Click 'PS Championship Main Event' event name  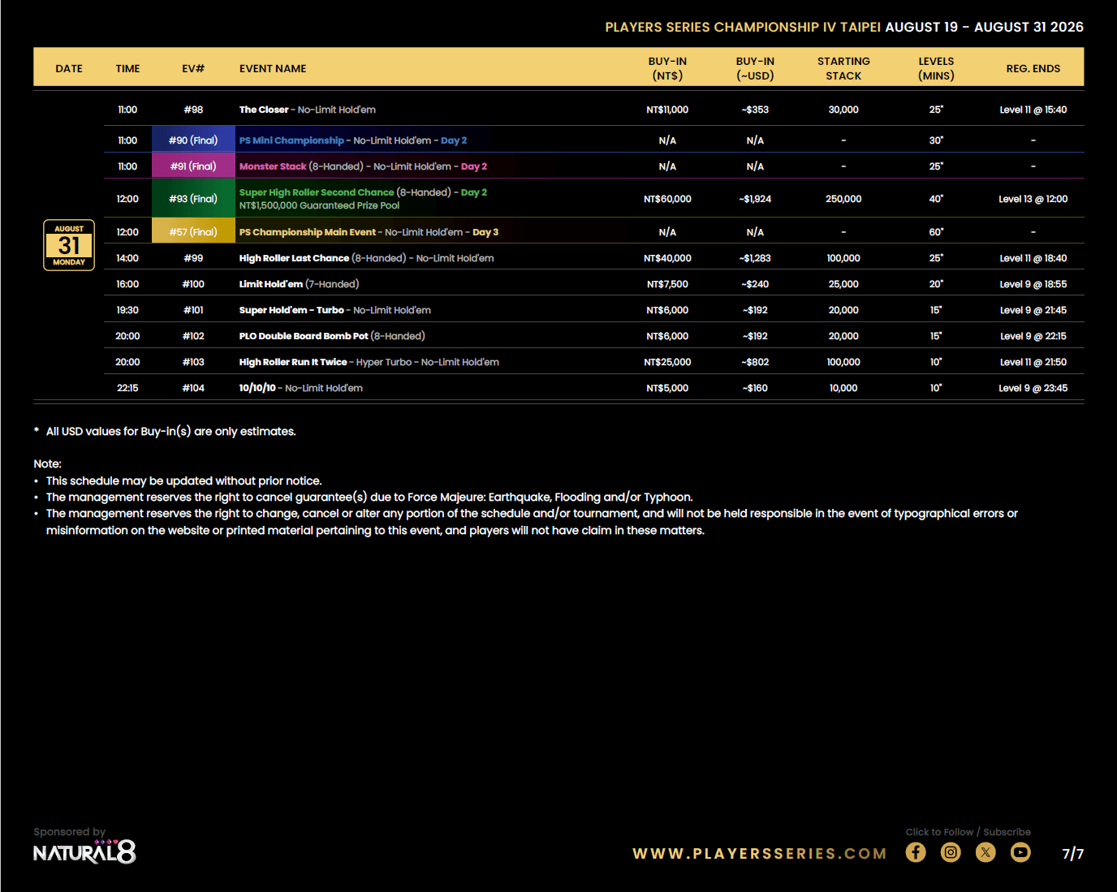pos(307,232)
